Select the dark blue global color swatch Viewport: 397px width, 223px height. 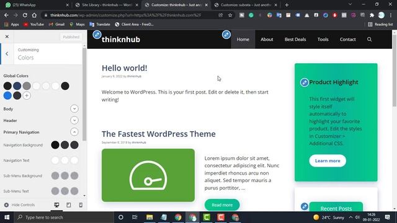pos(17,86)
